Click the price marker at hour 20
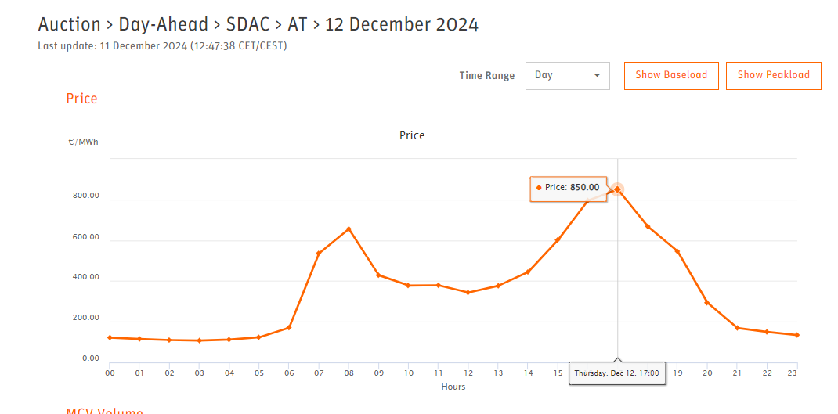 (707, 302)
